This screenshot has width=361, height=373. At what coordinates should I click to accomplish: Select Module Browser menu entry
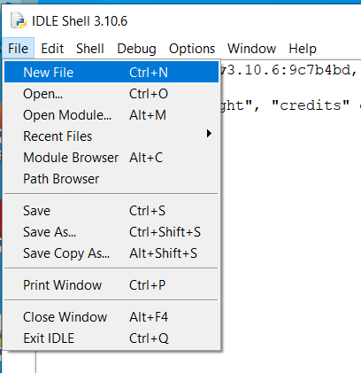[x=111, y=158]
